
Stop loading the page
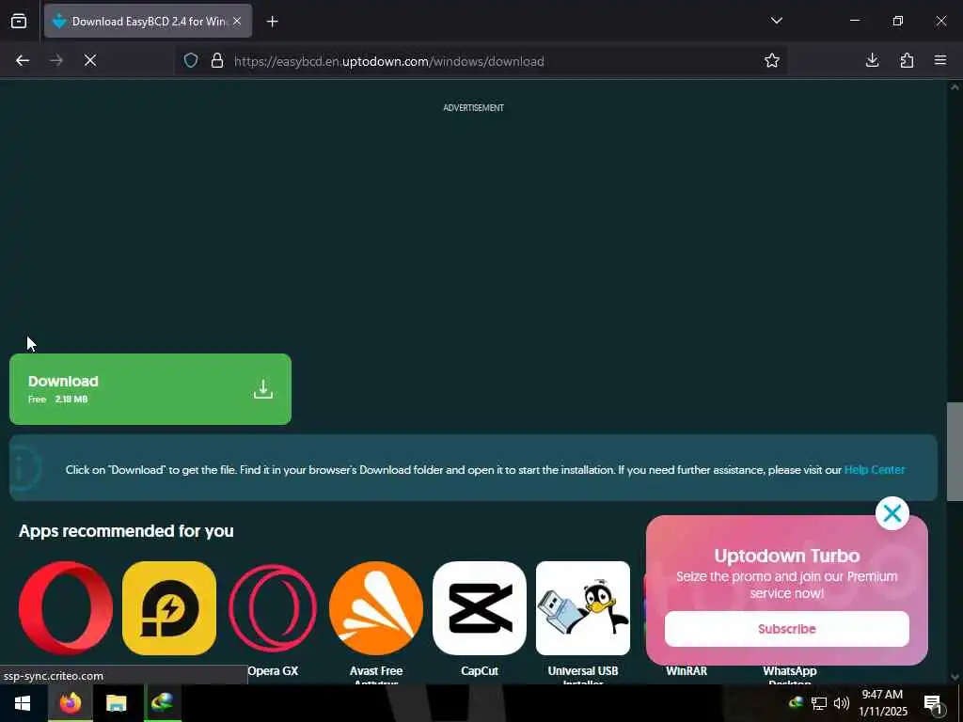point(90,60)
